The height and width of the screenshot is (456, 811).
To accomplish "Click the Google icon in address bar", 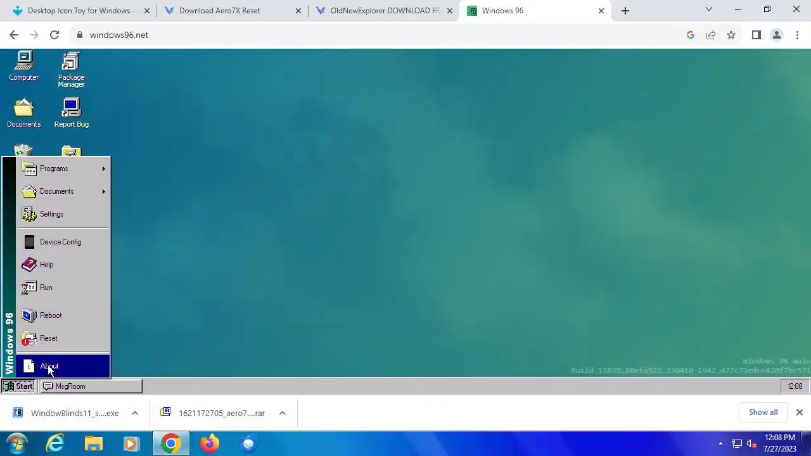I will (x=691, y=35).
